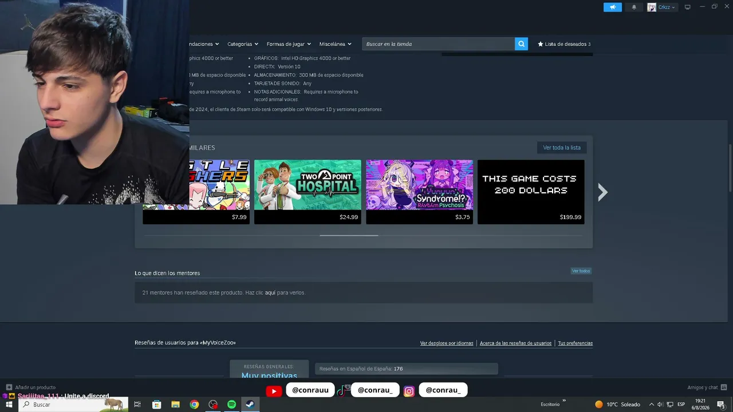
Task: Open Microsoft Store from the taskbar
Action: 156,405
